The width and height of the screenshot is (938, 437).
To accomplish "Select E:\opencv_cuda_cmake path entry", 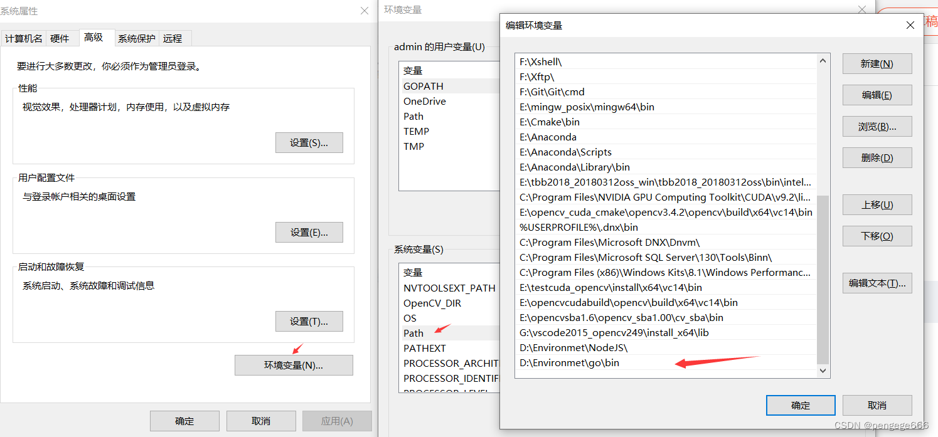I will click(666, 212).
